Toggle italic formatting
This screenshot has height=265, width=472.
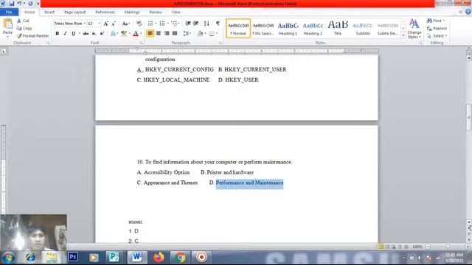click(65, 33)
